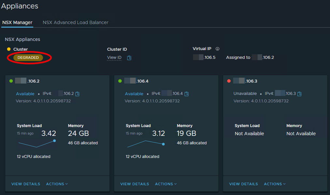Click system load value 3.42

49,133
